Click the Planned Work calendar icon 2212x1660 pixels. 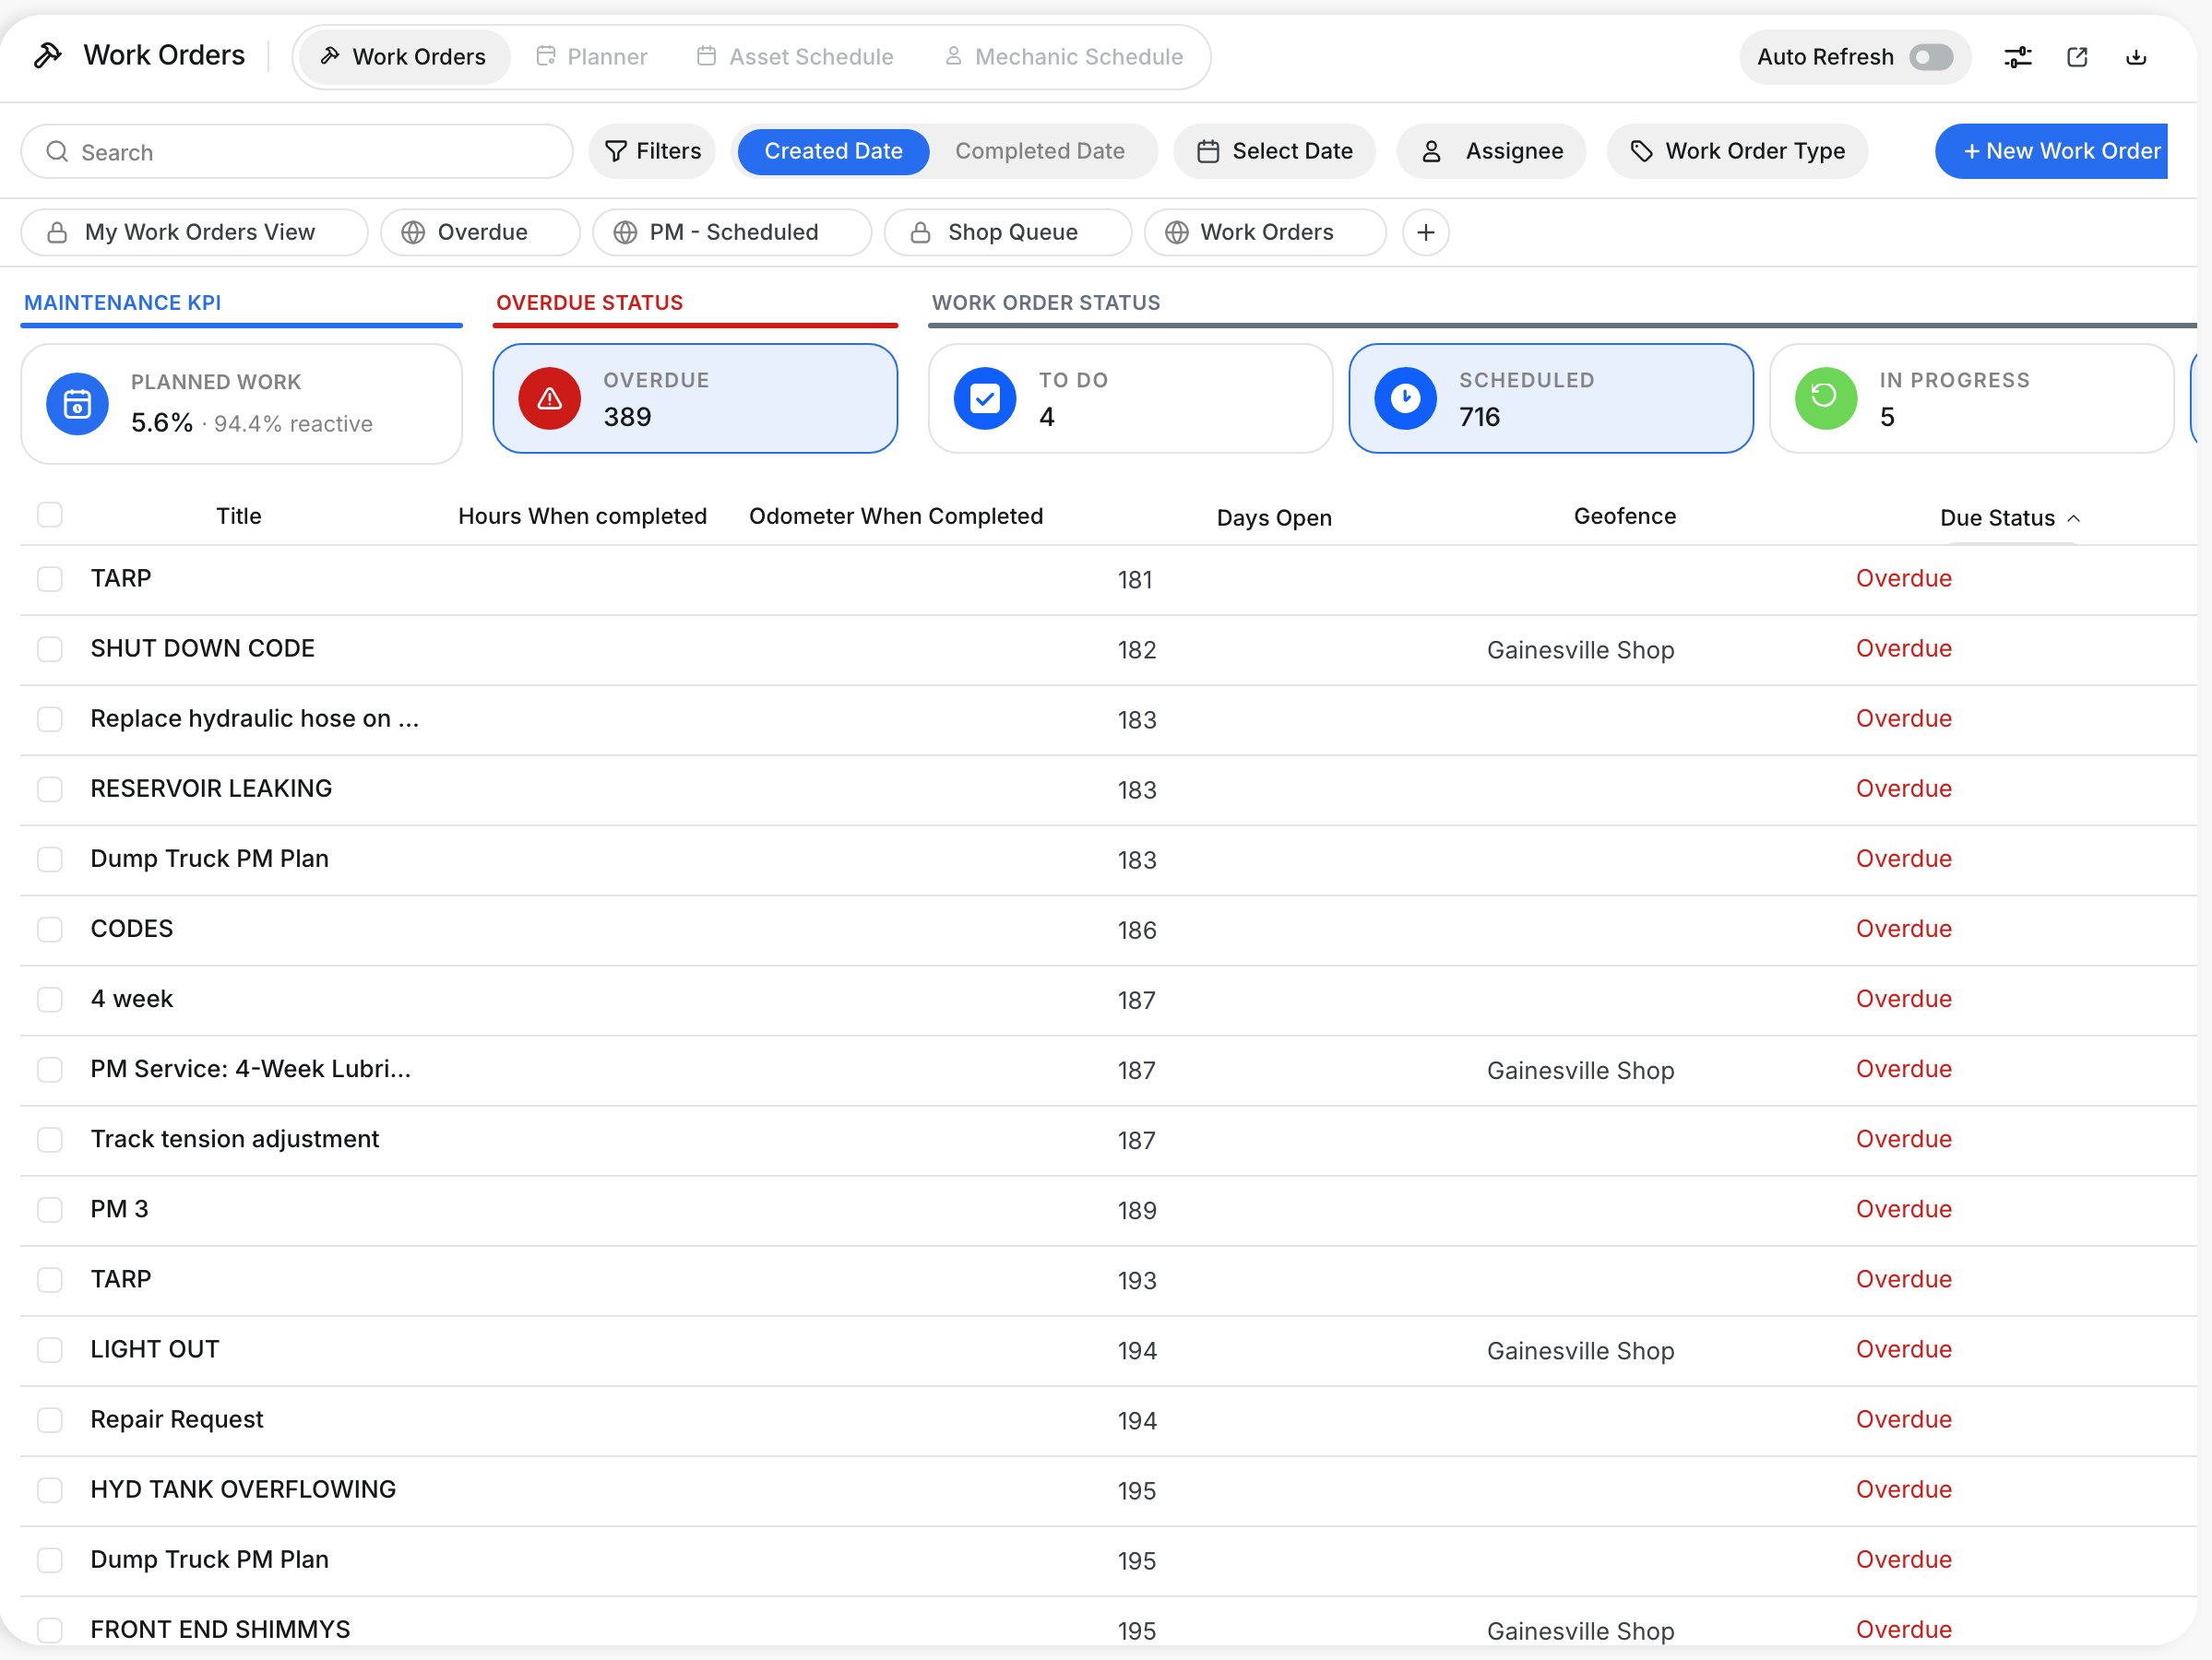tap(77, 404)
